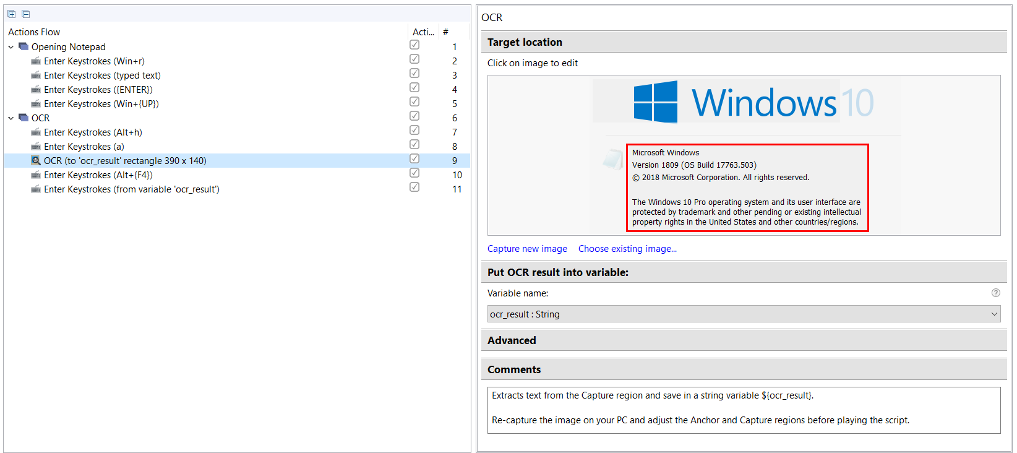Click row number 1 in the # column
Viewport: 1017px width, 453px height.
pos(455,47)
